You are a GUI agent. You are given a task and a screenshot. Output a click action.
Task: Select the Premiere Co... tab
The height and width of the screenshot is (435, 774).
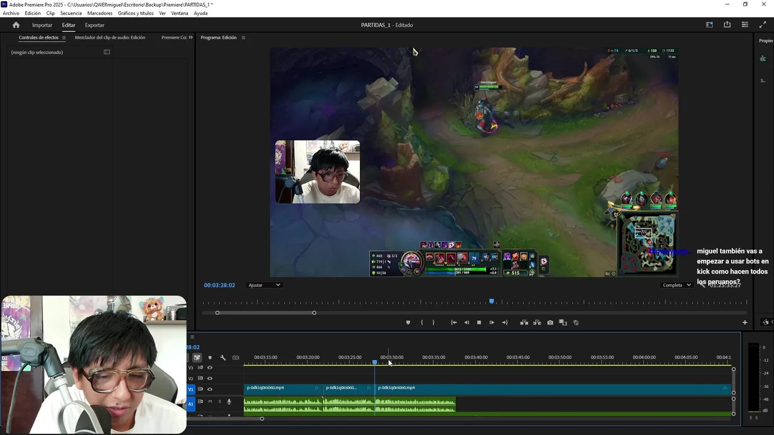(x=174, y=37)
